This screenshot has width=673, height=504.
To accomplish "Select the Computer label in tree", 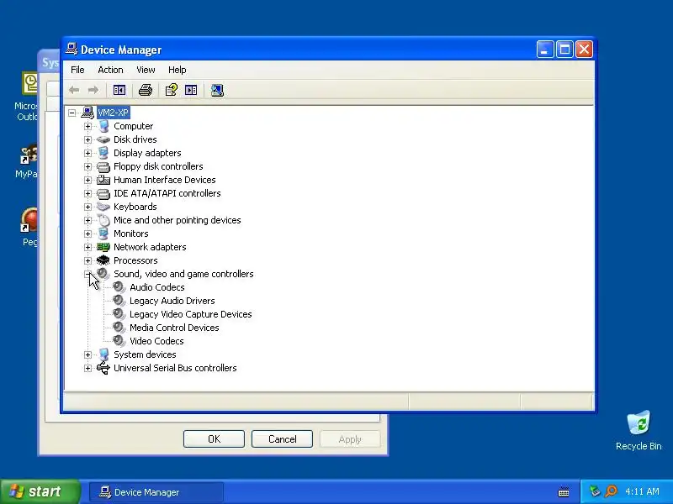I will tap(133, 127).
